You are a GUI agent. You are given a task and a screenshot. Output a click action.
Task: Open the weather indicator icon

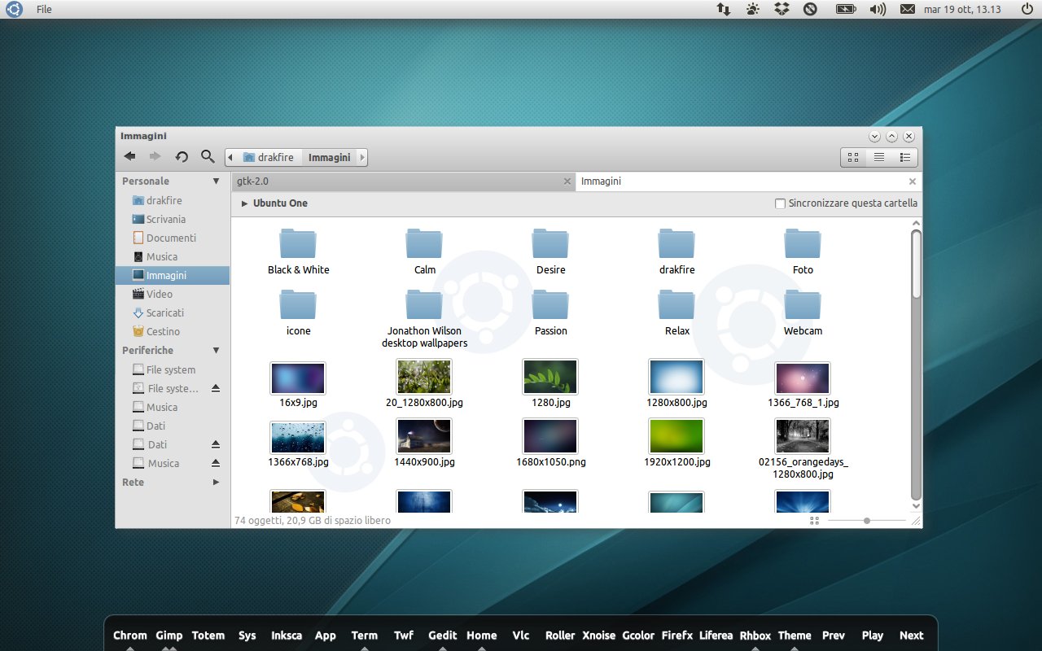coord(752,9)
